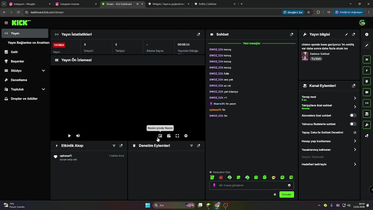373x210 pixels.
Task: Open the profile avatar menu
Action: pos(362,23)
